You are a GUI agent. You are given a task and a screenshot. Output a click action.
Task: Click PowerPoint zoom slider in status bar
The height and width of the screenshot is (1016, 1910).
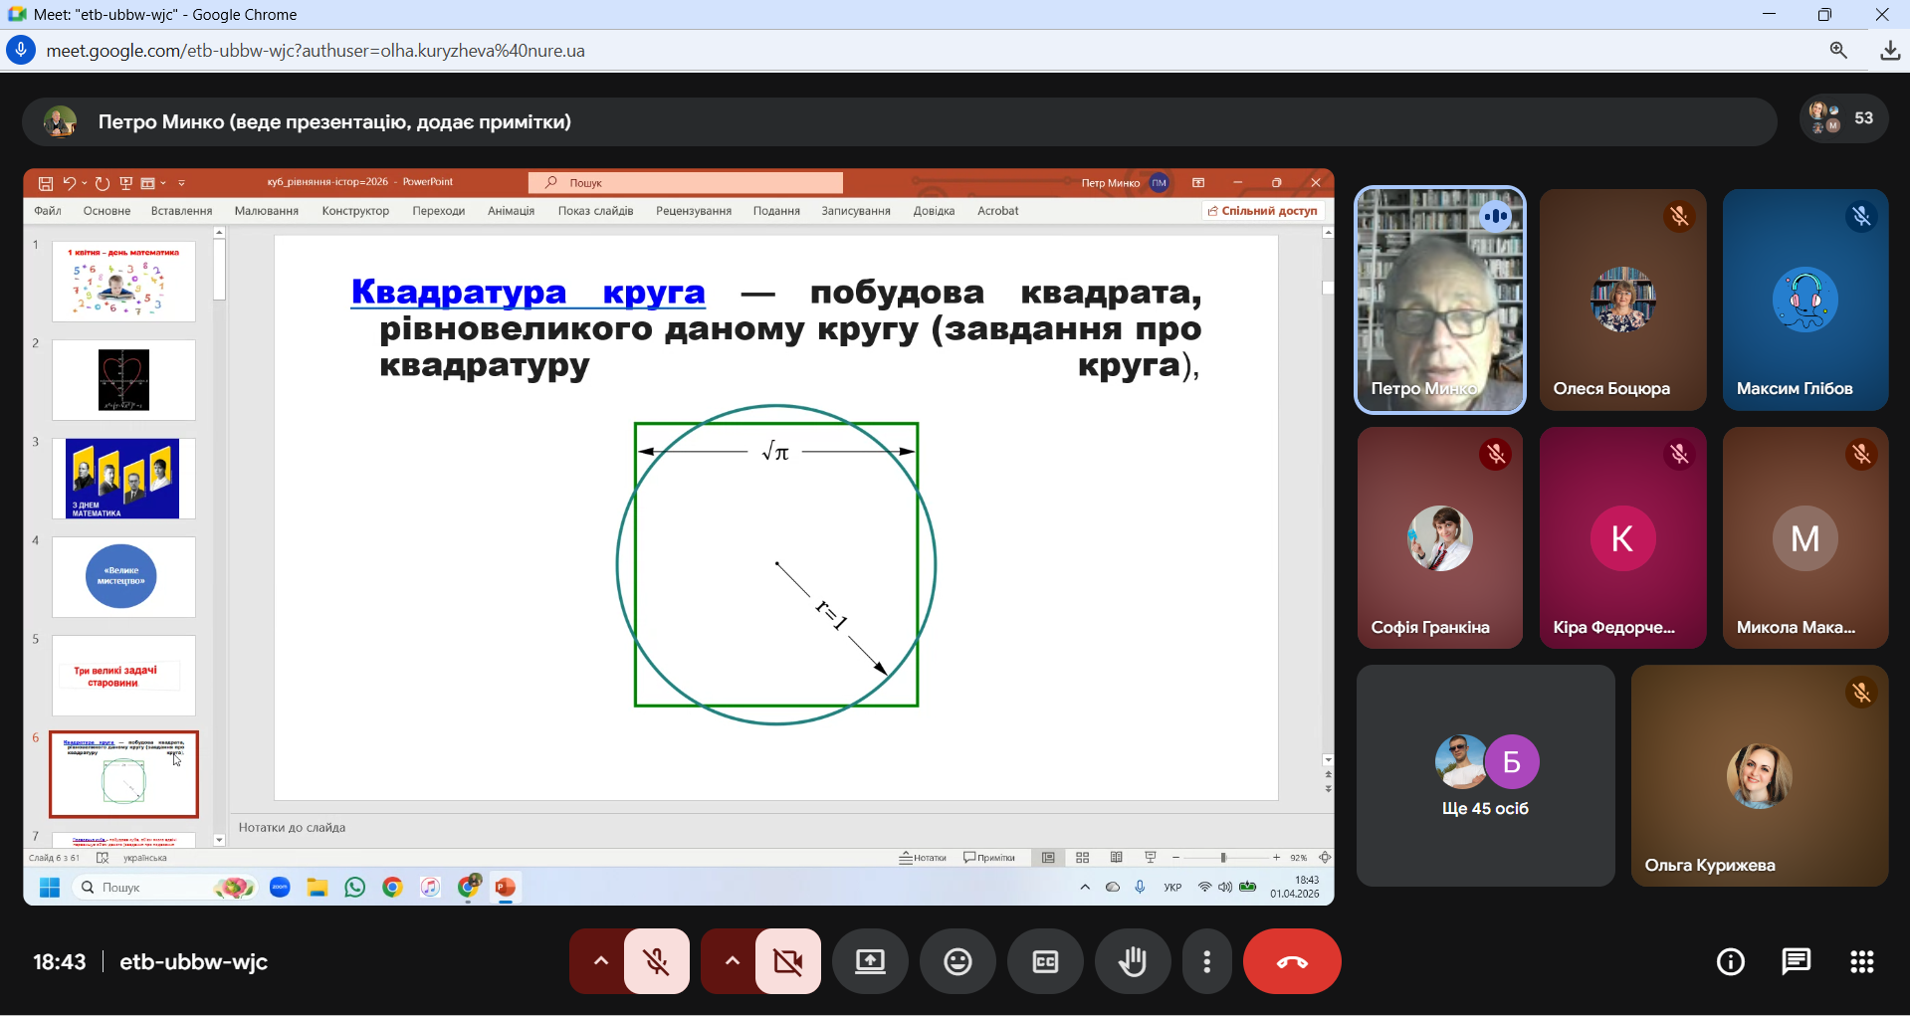(x=1225, y=858)
